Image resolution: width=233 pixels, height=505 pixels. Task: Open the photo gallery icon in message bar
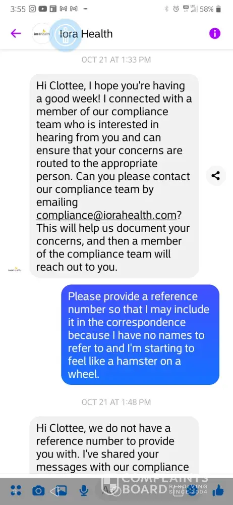(61, 490)
